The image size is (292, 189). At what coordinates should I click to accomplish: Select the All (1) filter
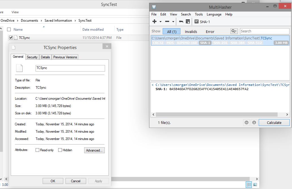[171, 31]
